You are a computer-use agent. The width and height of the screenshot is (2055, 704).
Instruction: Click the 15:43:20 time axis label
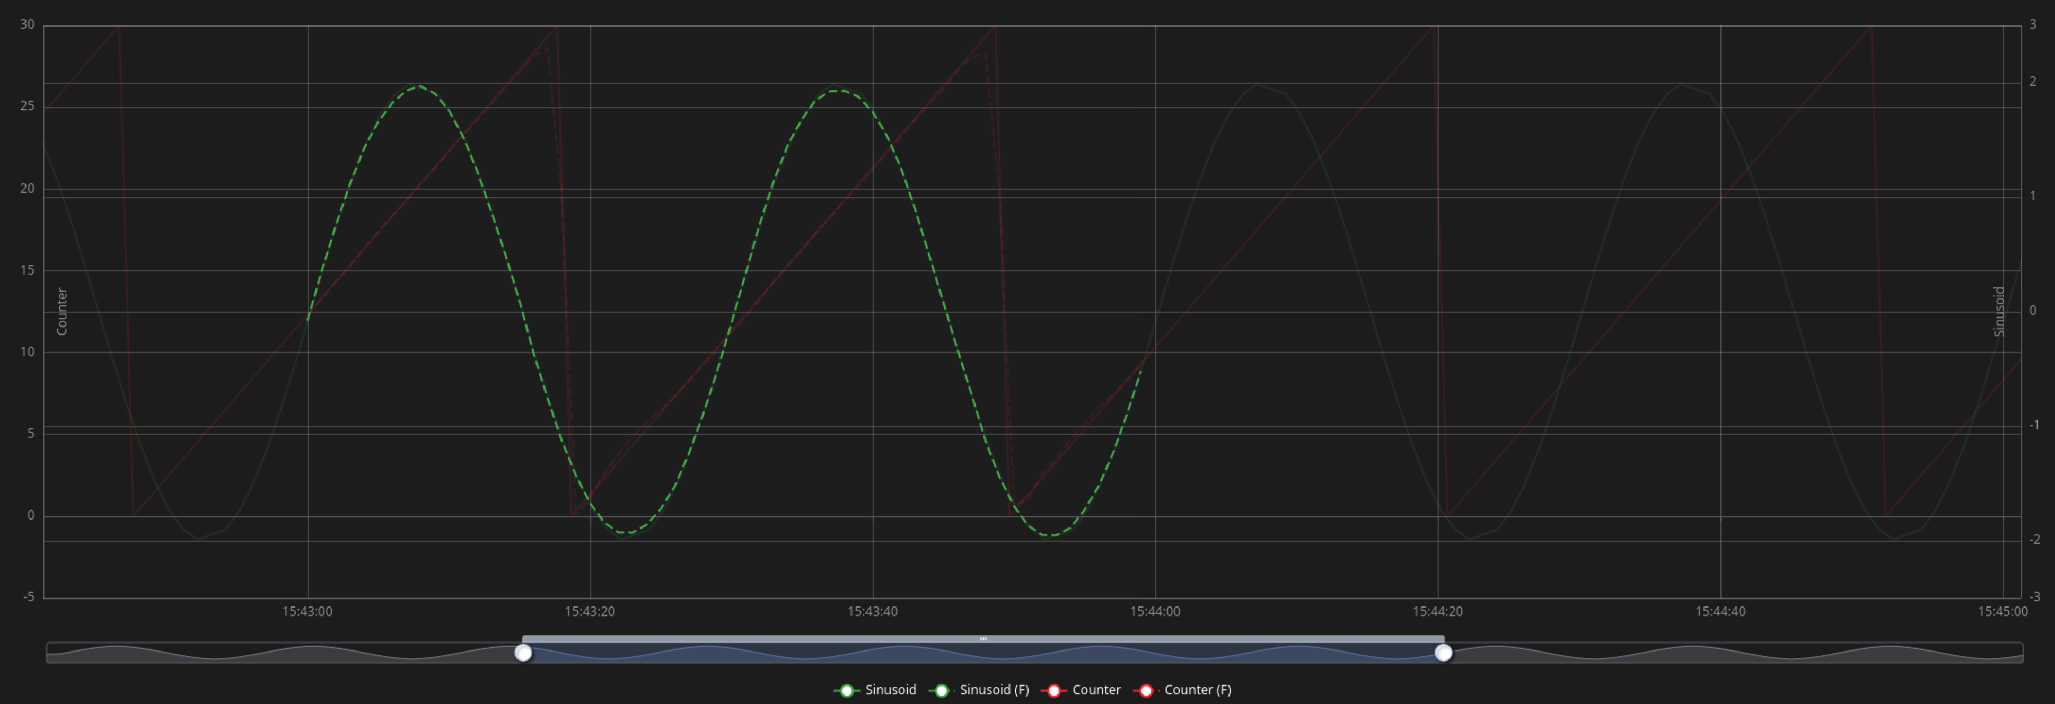coord(590,612)
